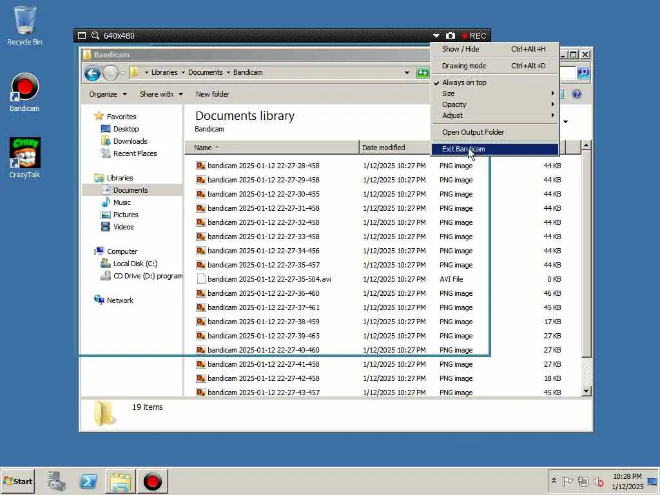Choose Open Output Folder
This screenshot has height=495, width=660.
(495, 132)
